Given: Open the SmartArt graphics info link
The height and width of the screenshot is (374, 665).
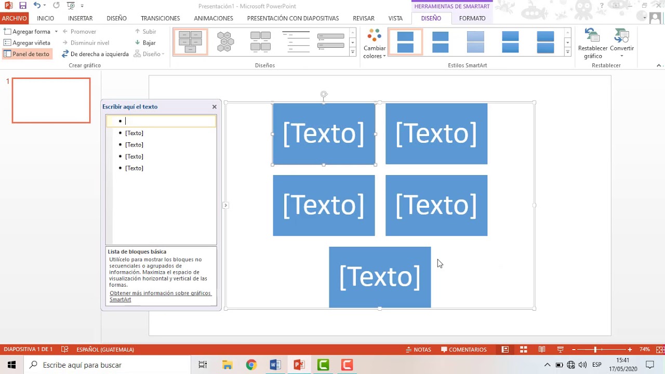Looking at the screenshot, I should pyautogui.click(x=161, y=296).
